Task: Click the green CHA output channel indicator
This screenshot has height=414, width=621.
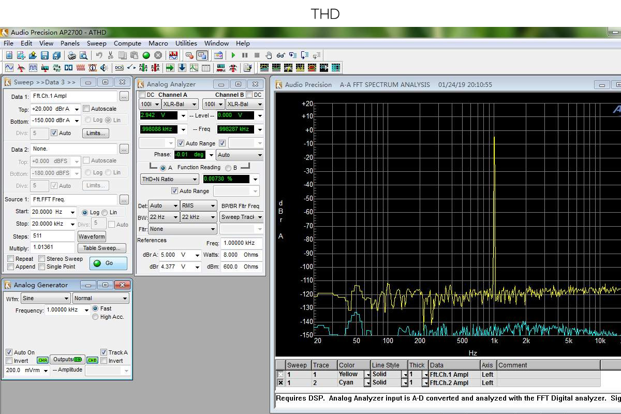Action: 42,360
